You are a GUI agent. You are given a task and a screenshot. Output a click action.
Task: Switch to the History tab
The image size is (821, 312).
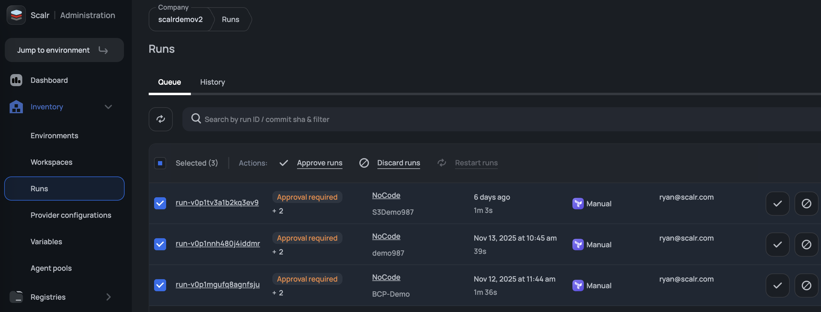click(x=212, y=82)
